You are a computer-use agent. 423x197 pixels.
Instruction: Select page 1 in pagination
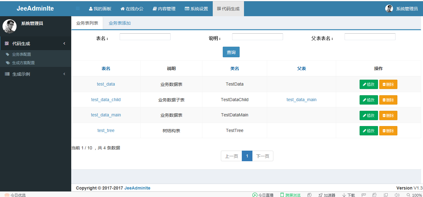coord(247,156)
